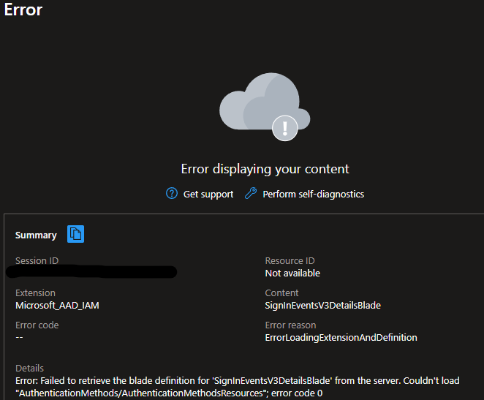Click the cloud error warning illustration
The height and width of the screenshot is (400, 484).
pos(265,107)
